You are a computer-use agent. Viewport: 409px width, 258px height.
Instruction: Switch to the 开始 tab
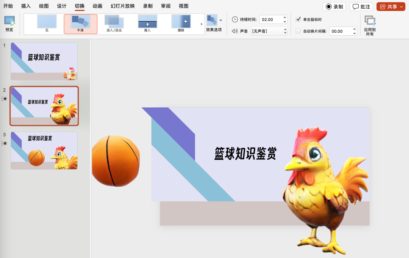[8, 6]
